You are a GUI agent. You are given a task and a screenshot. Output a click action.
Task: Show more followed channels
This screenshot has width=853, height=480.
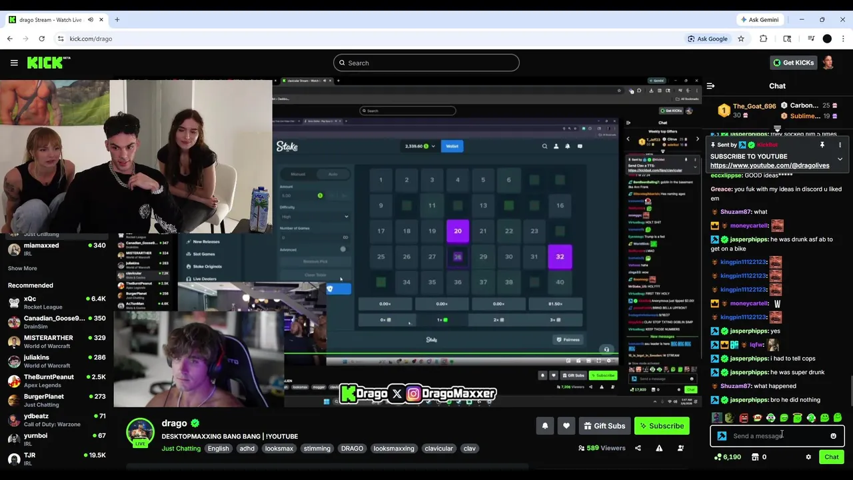tap(22, 268)
